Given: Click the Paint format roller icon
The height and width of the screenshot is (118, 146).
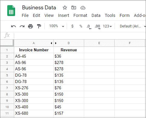Looking at the screenshot, I should (x=39, y=26).
